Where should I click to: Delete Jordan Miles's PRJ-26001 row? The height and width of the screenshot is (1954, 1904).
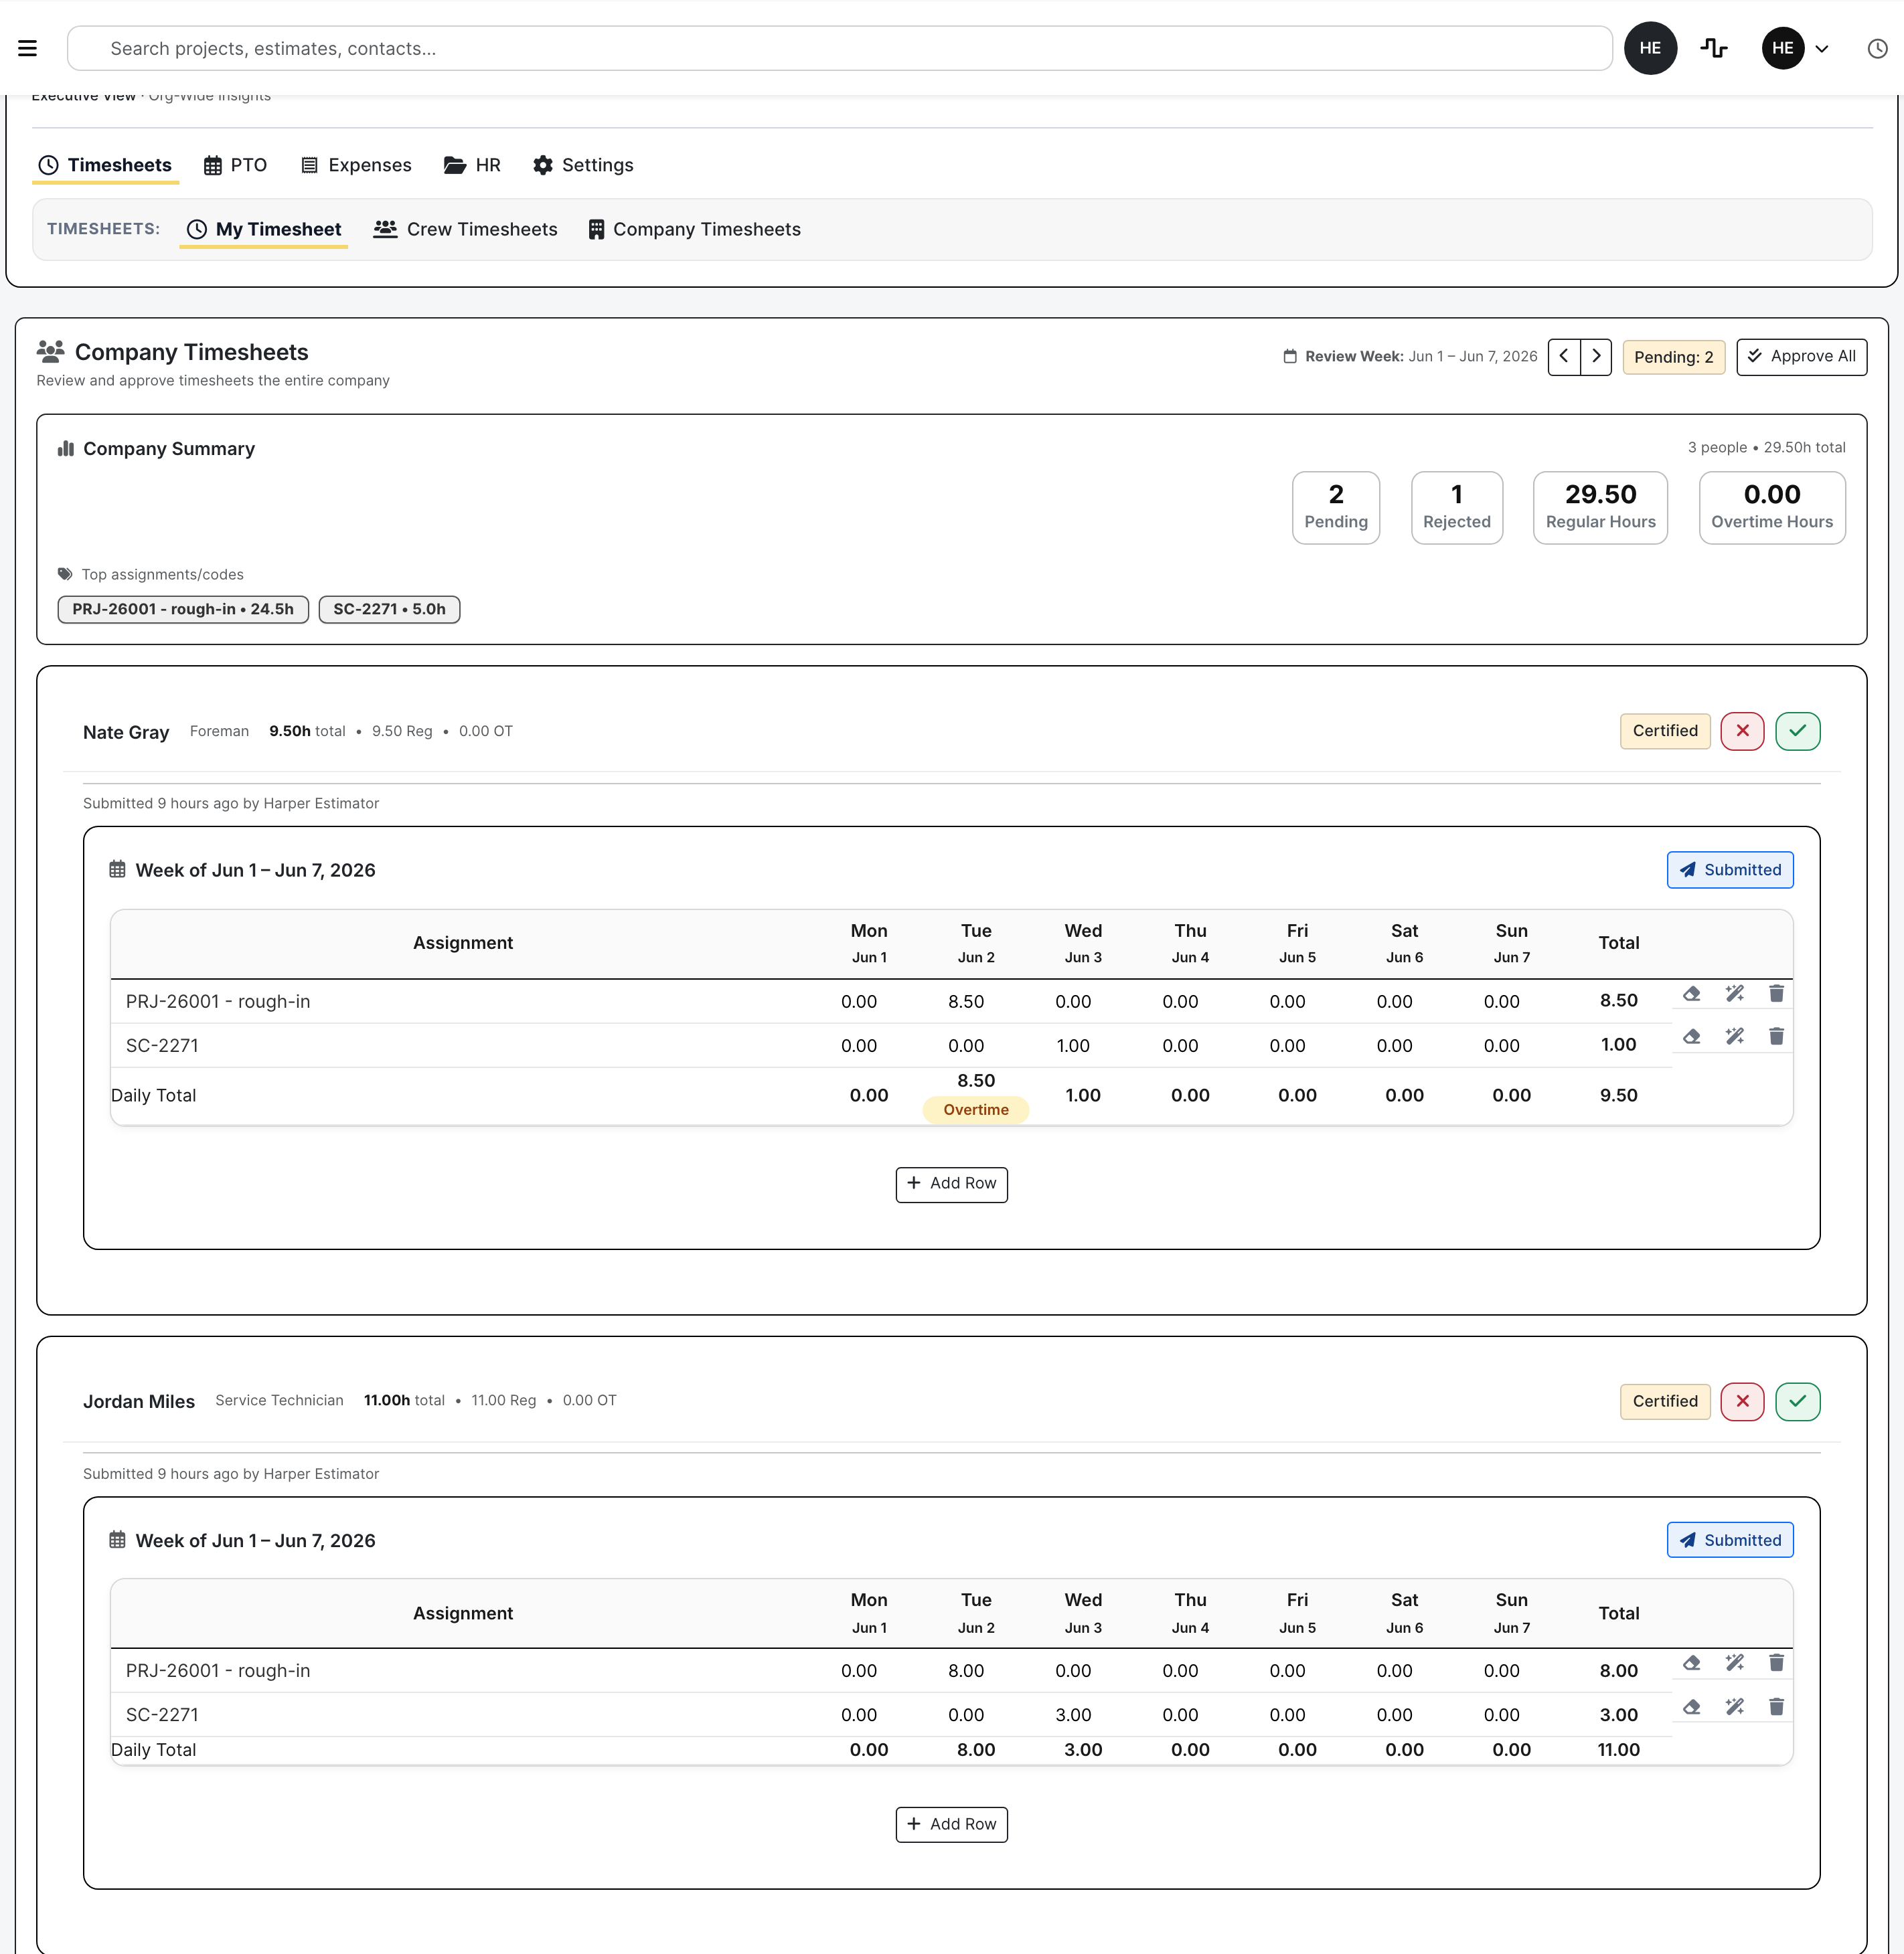1776,1663
